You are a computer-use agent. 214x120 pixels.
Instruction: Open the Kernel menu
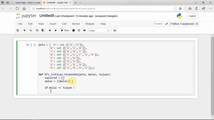click(76, 24)
